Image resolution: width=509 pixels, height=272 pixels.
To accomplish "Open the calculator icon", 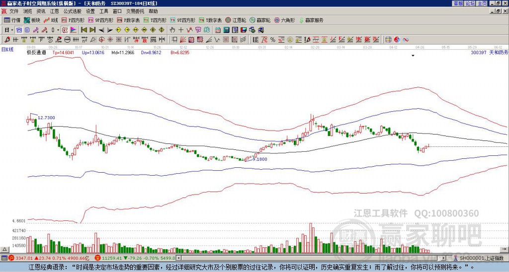I will (226, 30).
